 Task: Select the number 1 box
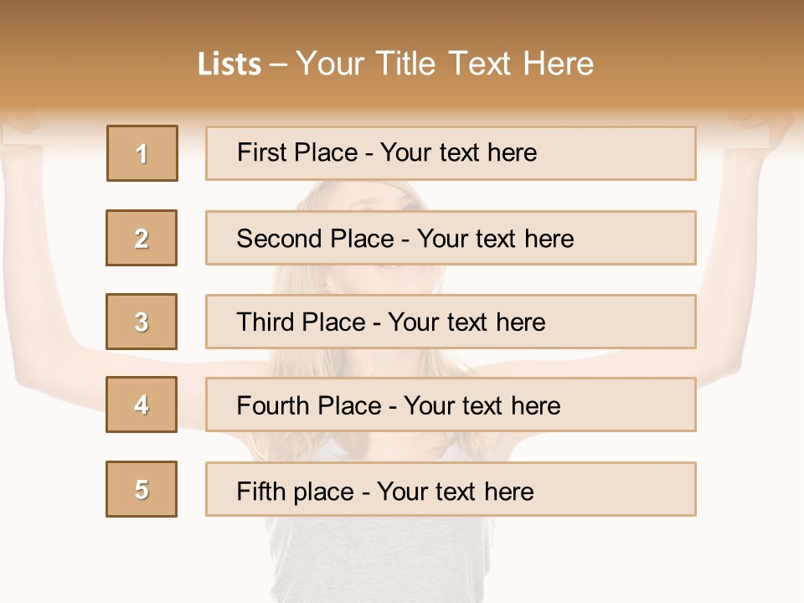coord(142,153)
